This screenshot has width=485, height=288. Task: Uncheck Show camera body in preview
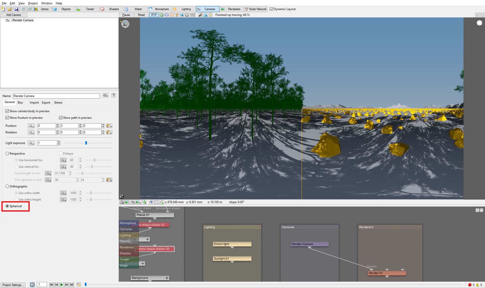(x=7, y=111)
